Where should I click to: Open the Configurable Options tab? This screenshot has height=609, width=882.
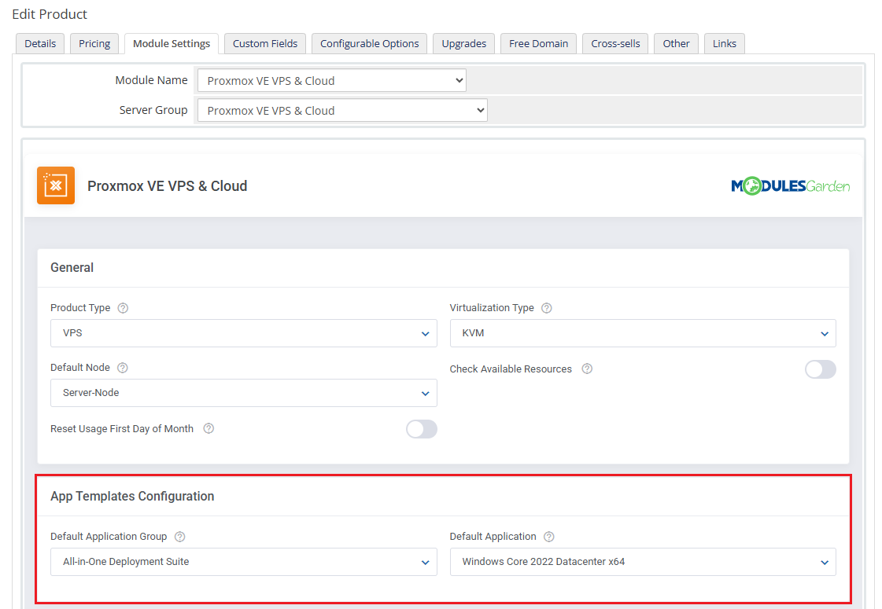[x=370, y=44]
